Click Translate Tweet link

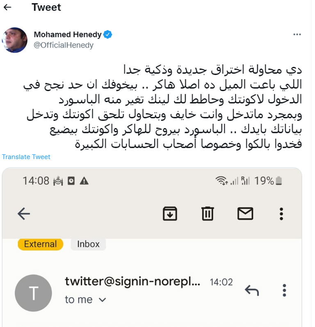(x=26, y=157)
